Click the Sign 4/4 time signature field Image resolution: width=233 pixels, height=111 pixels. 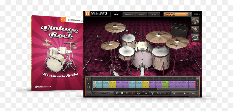click(138, 93)
